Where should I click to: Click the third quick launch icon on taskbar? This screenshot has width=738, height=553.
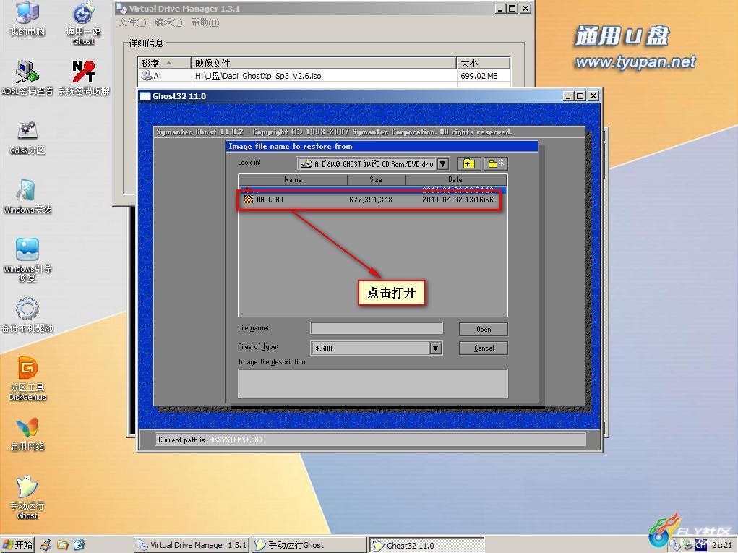pos(79,545)
